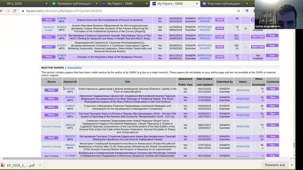This screenshot has height=170, width=303.
Task: View comments for Russian Financial Market monitoring paper
Action: (x=273, y=145)
